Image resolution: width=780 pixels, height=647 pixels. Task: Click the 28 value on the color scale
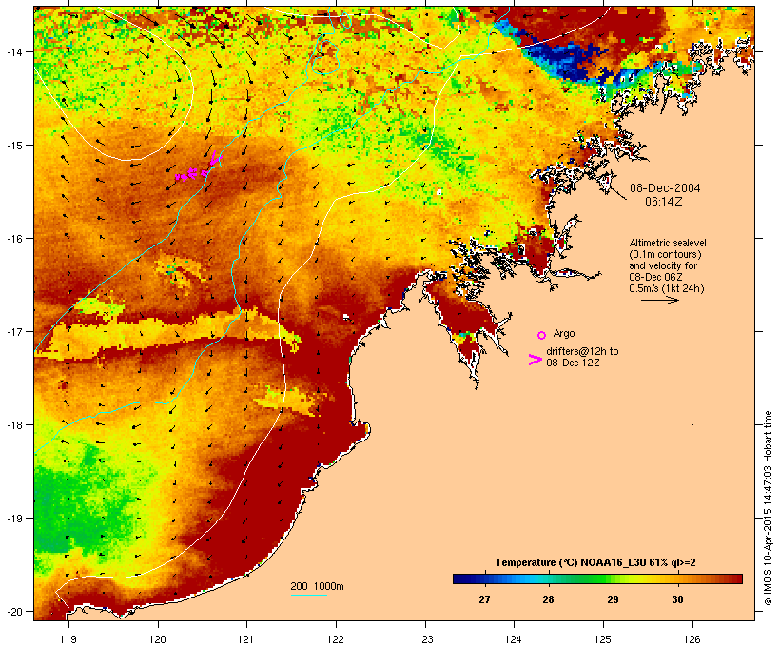pyautogui.click(x=548, y=599)
